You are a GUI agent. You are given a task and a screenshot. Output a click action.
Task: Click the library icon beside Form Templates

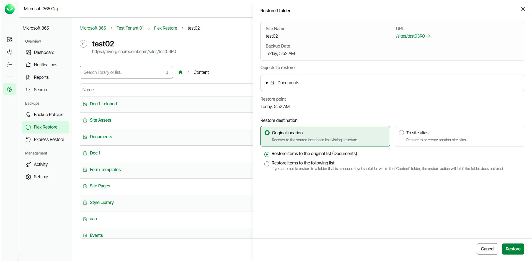pyautogui.click(x=85, y=170)
